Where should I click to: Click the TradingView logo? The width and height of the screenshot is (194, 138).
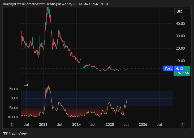click(x=15, y=133)
